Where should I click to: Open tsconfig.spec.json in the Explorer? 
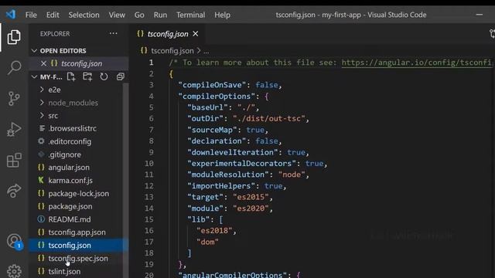coord(78,258)
